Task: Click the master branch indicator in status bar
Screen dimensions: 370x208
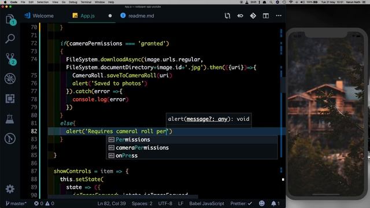Action: click(x=16, y=203)
